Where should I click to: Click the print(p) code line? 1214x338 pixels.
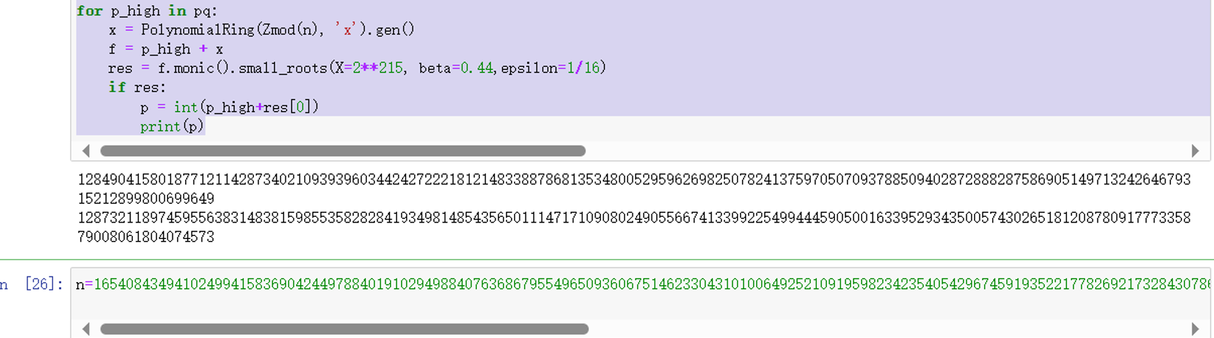coord(172,126)
